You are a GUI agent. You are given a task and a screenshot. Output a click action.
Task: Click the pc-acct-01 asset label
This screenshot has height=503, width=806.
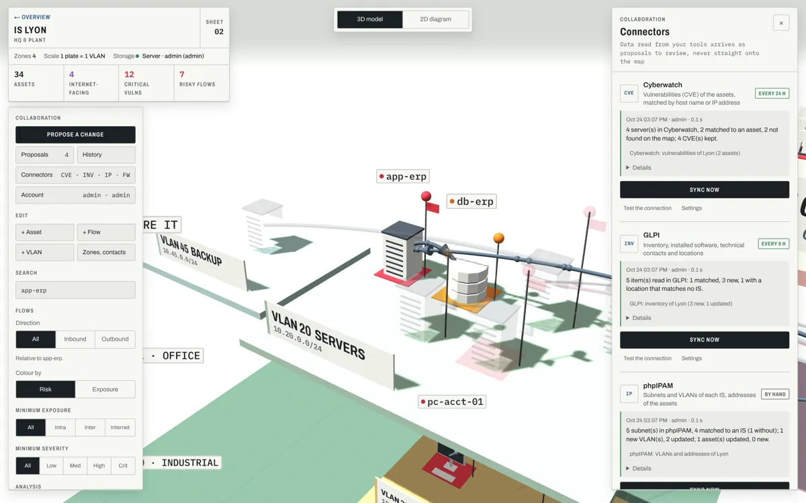[451, 402]
